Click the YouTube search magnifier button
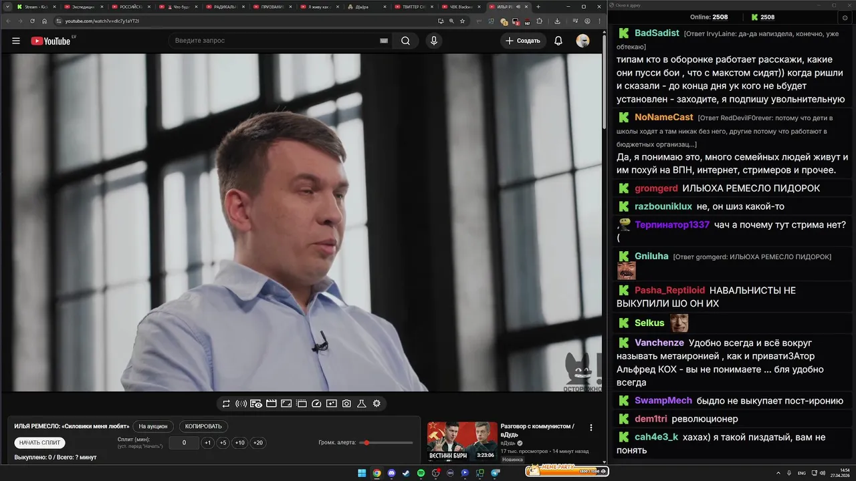This screenshot has height=481, width=856. point(406,41)
